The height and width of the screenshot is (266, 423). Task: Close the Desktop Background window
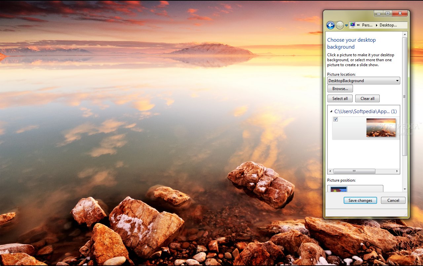click(400, 13)
